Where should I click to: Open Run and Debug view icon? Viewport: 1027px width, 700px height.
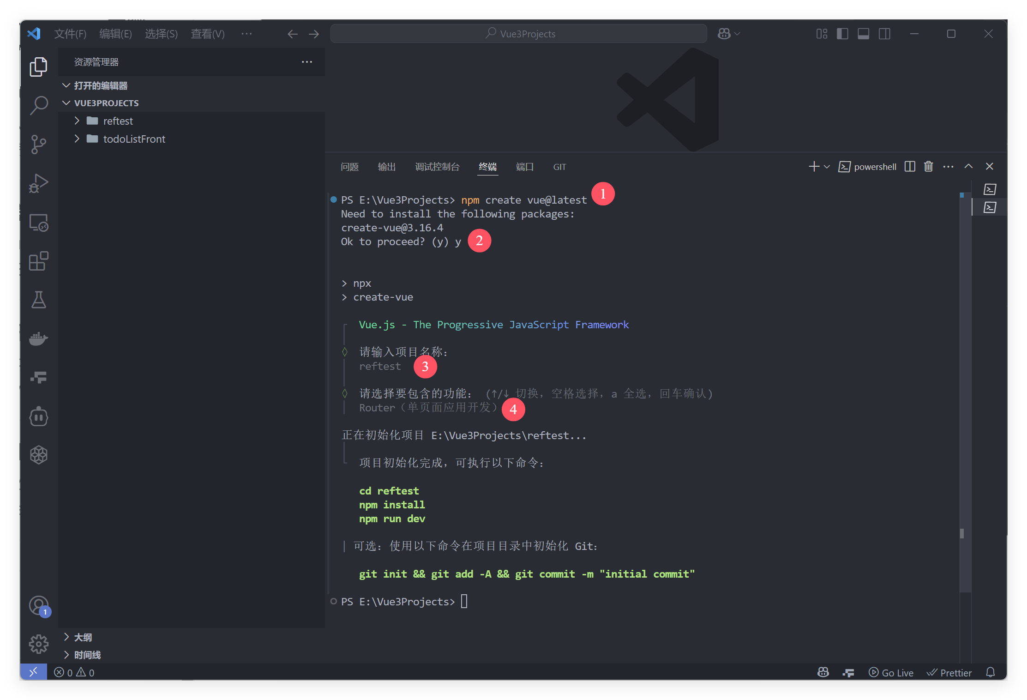tap(38, 183)
